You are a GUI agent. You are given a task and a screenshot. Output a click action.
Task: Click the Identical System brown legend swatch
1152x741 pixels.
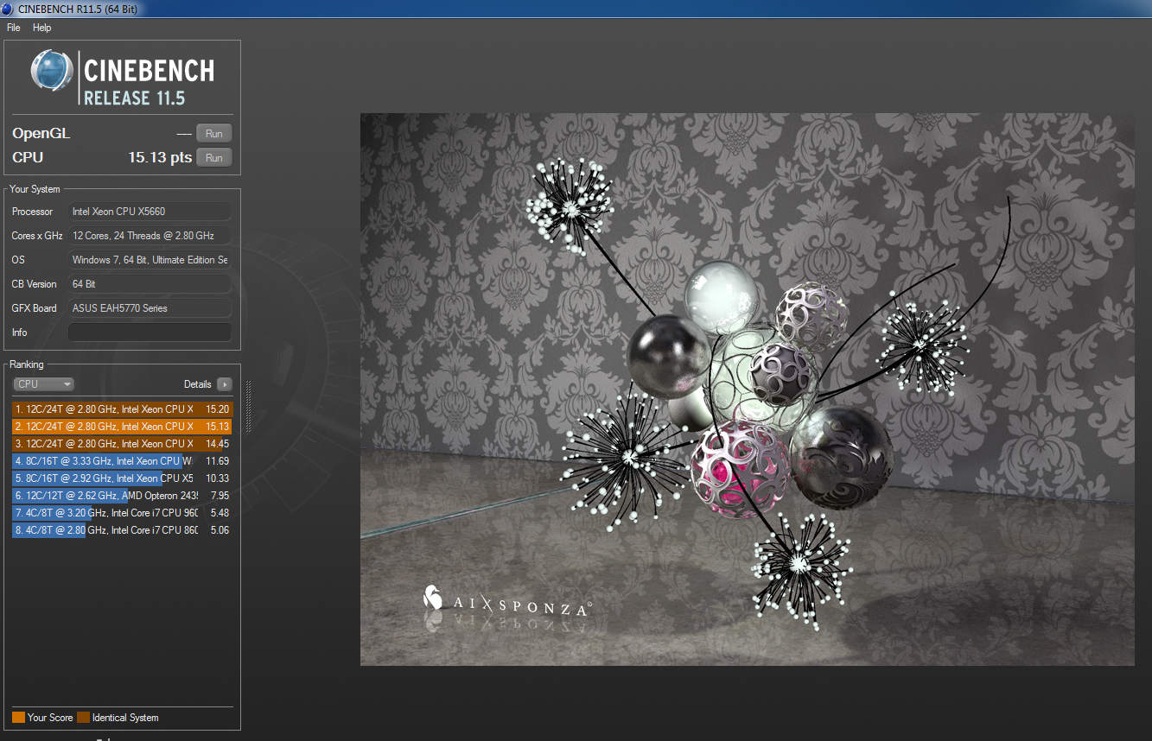pos(83,718)
